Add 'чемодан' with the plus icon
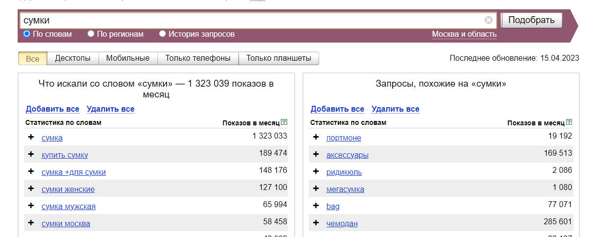The width and height of the screenshot is (599, 237). coord(316,223)
